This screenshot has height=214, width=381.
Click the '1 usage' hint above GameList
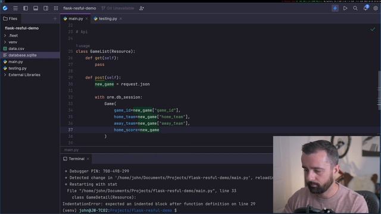83,46
